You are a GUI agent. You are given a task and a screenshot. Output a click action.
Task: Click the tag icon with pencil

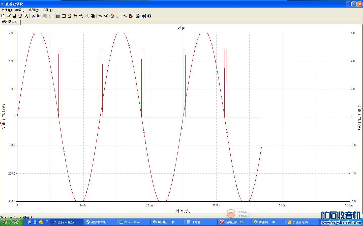click(106, 16)
